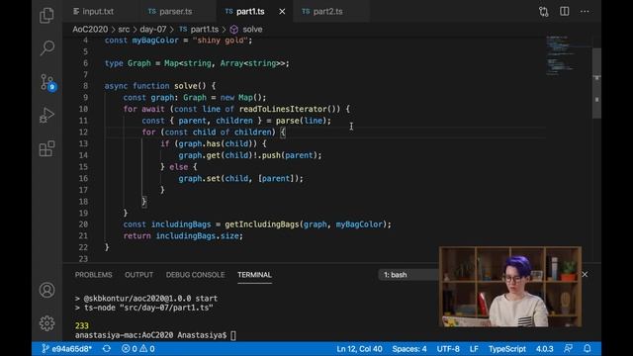Click line number 12 in gutter
633x356 pixels.
83,132
